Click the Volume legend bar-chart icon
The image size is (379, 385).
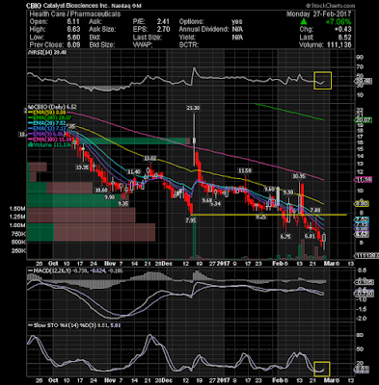coord(30,145)
